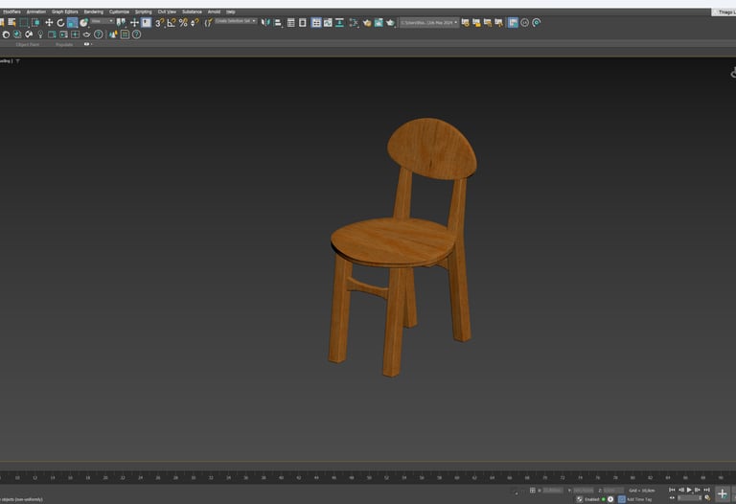Click the Angle Snap toggle icon
This screenshot has width=736, height=504.
click(x=172, y=22)
